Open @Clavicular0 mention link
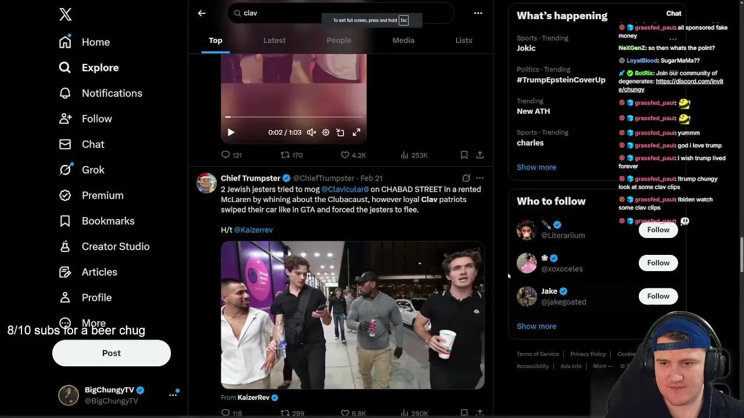 click(x=345, y=189)
